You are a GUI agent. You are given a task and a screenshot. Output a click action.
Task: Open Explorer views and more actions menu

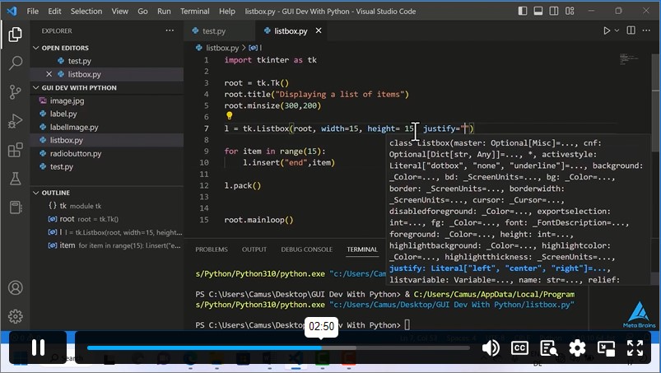pos(170,30)
